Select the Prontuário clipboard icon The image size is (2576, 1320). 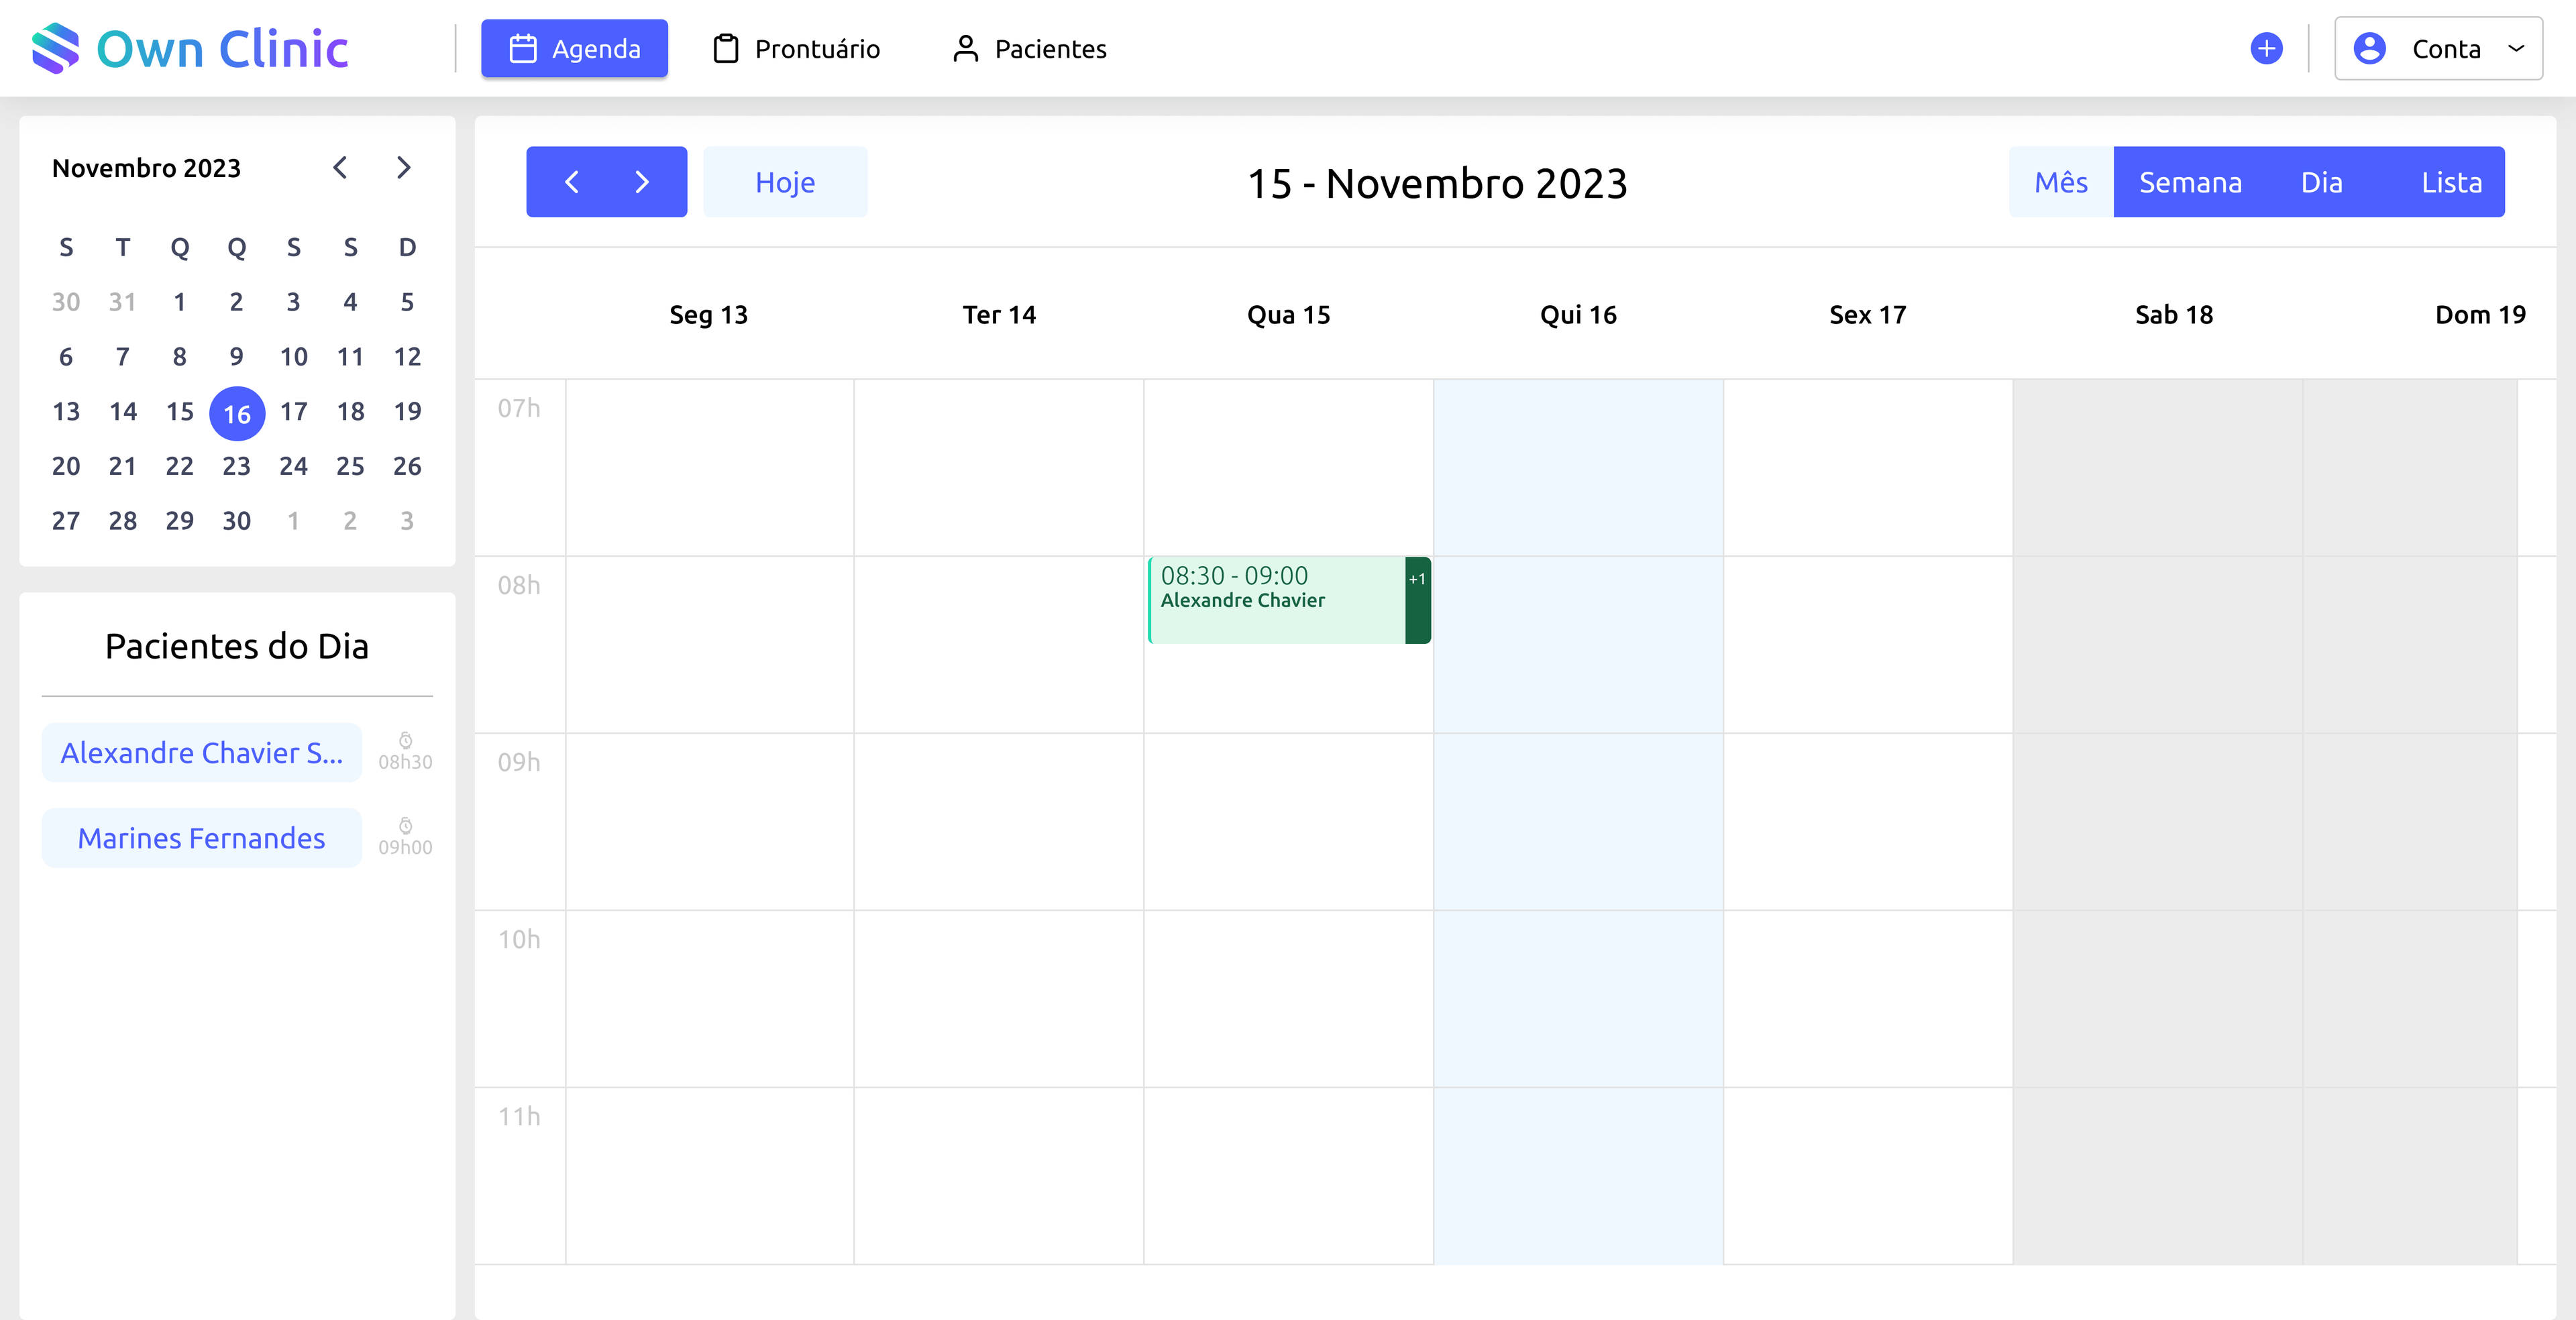pos(726,48)
